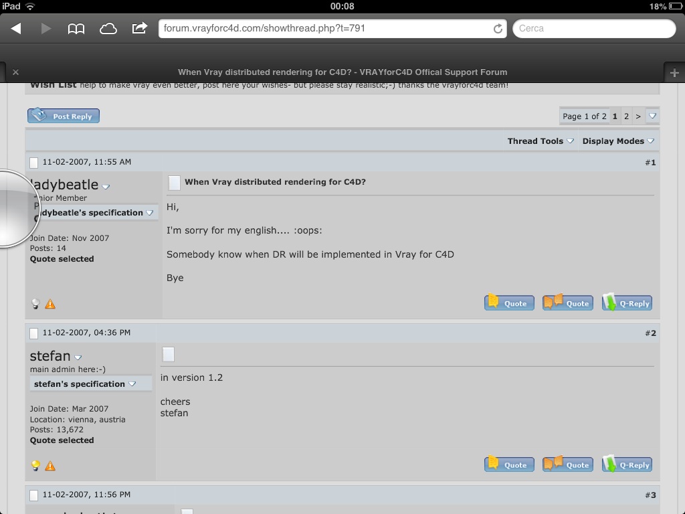Click the report warning triangle in post #1
Viewport: 685px width, 514px height.
(50, 304)
